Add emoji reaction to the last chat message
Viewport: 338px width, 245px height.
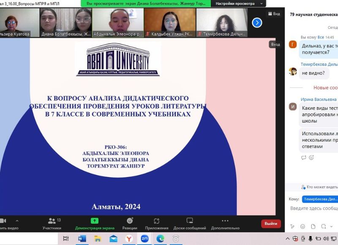pos(311,158)
